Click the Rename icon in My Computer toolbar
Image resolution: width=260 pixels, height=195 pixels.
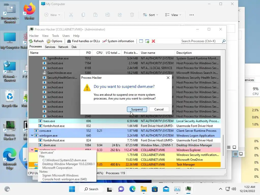[108, 15]
